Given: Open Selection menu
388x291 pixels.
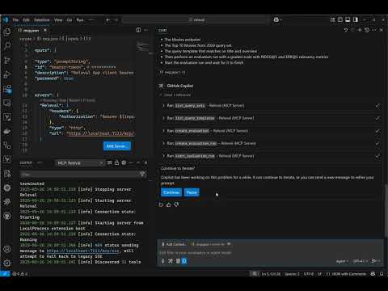Looking at the screenshot, I should click(42, 20).
